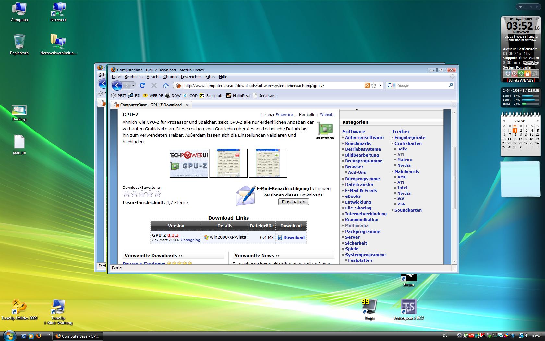
Task: Open the Saugstube bookmark
Action: pyautogui.click(x=212, y=95)
